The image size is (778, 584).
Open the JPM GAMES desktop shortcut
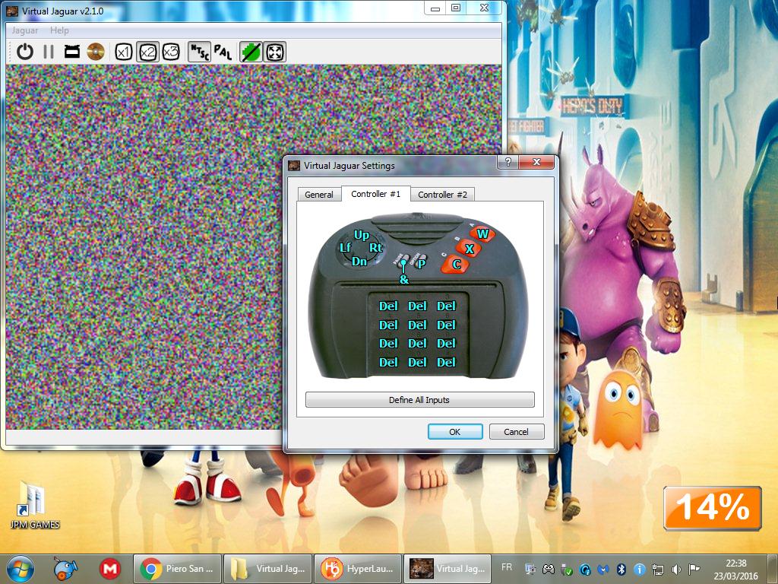[x=34, y=505]
